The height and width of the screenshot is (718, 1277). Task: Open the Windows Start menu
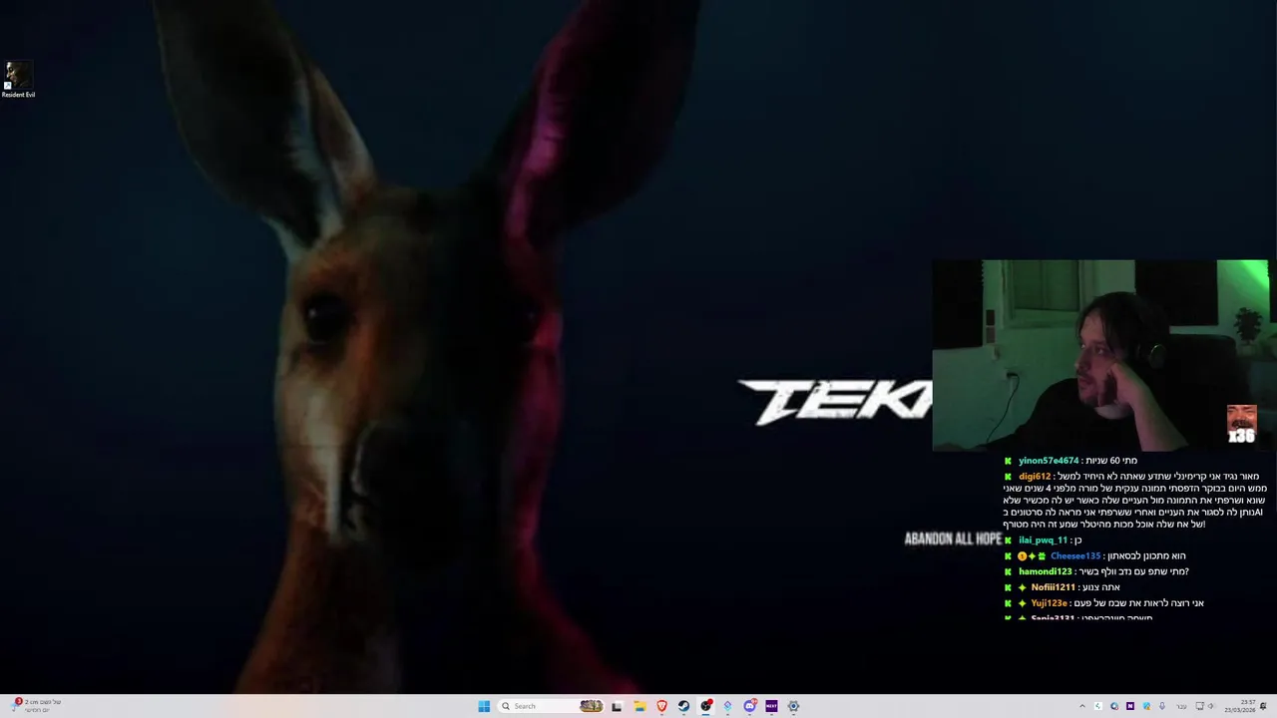484,706
